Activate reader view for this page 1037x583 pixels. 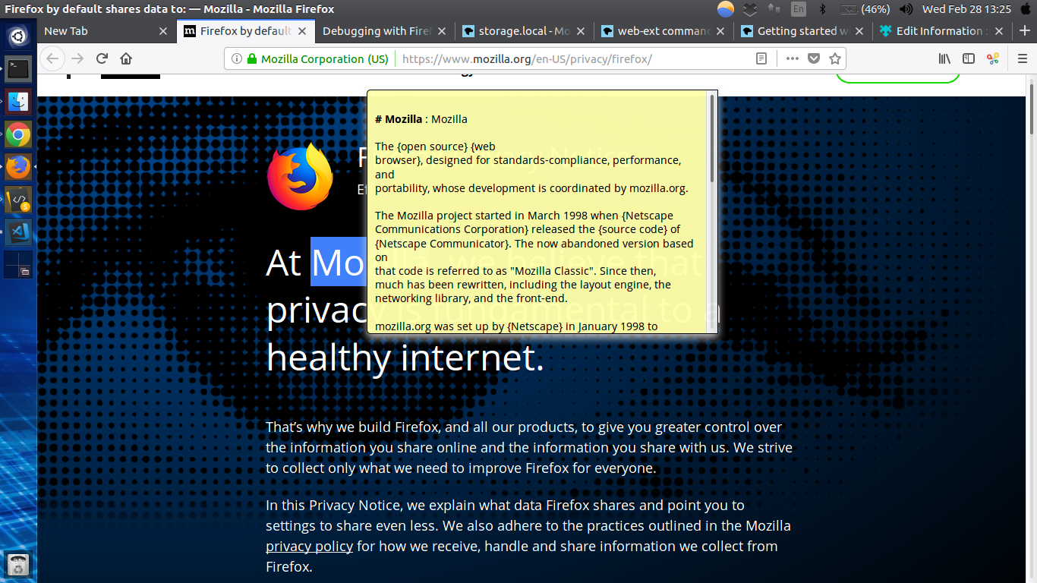[761, 58]
